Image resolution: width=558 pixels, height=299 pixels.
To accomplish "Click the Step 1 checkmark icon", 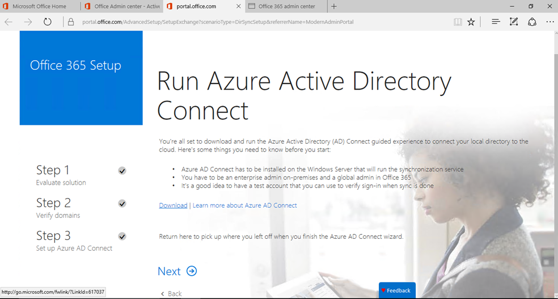I will 122,171.
